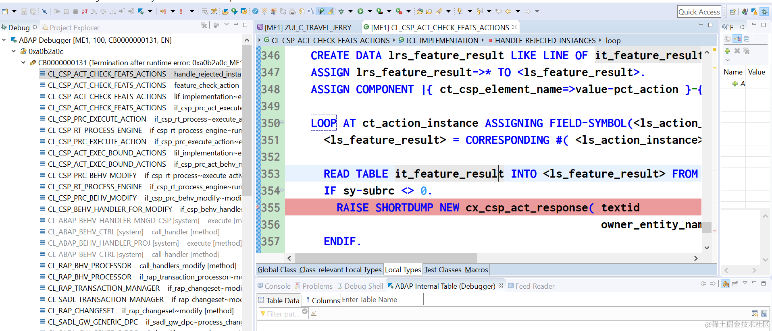Toggle Mark Occurrences highlighter
772x331 pixels.
tap(330, 11)
